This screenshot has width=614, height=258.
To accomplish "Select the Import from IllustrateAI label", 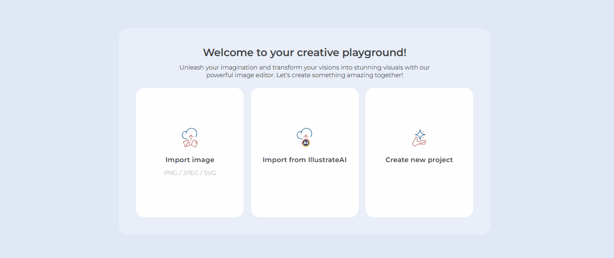I will click(305, 160).
